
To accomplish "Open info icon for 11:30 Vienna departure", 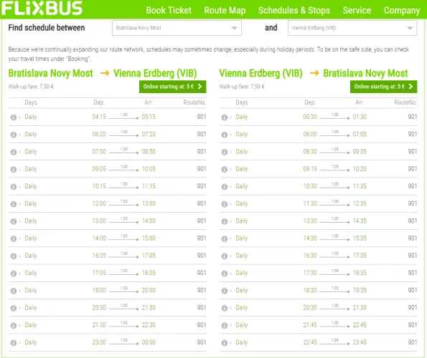I will (x=225, y=204).
